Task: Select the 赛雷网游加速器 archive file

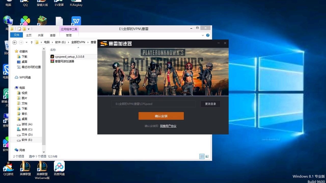Action: pyautogui.click(x=62, y=61)
